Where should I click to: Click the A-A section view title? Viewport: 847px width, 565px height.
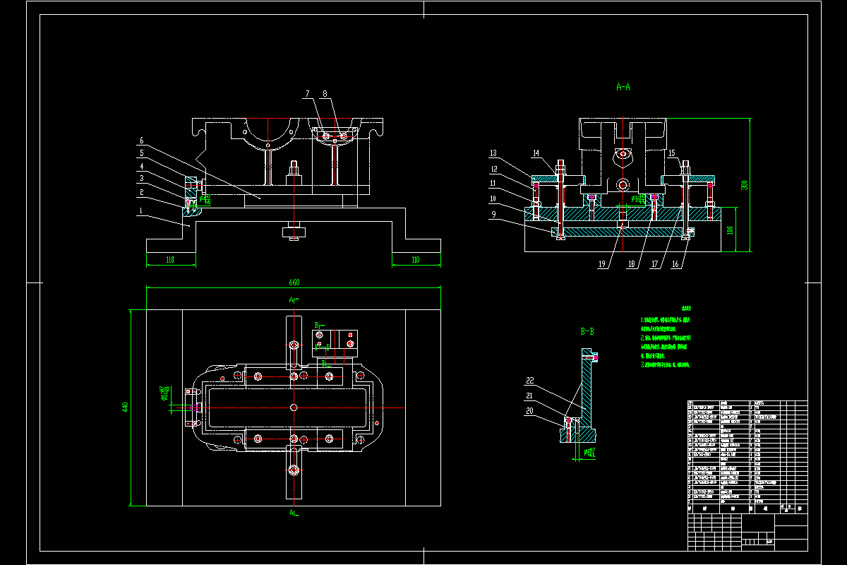623,88
